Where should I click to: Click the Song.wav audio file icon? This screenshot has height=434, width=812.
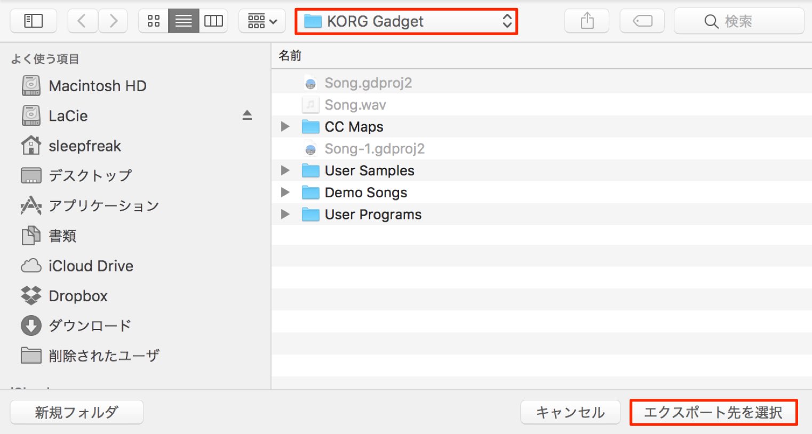[x=311, y=105]
